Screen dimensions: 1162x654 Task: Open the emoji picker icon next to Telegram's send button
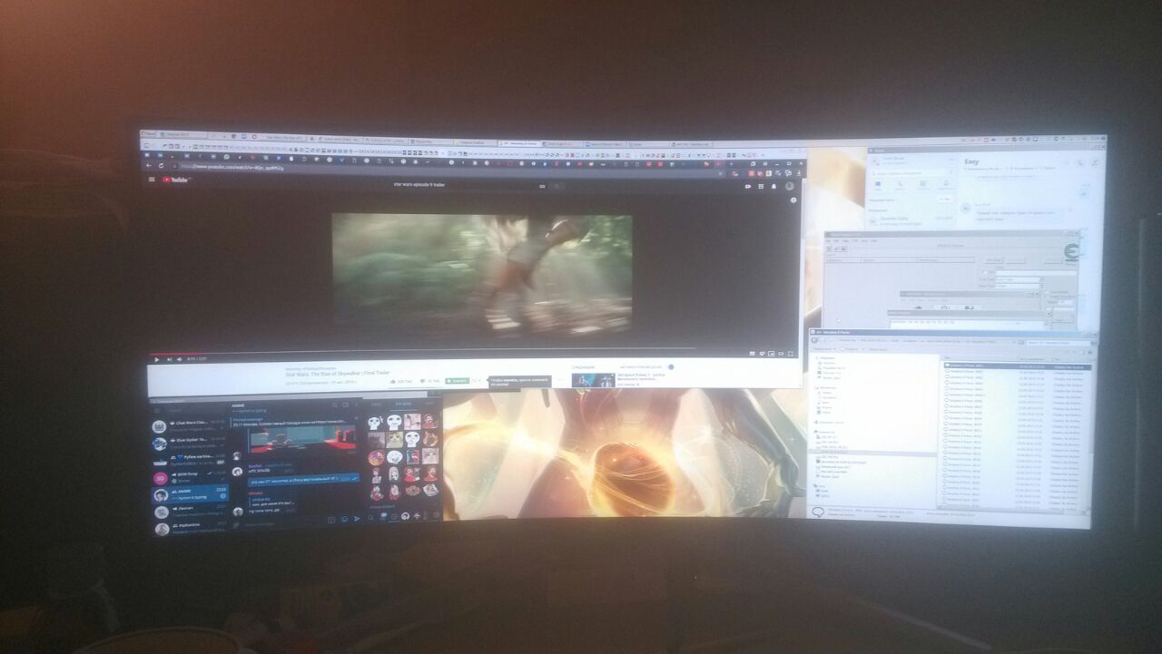345,518
